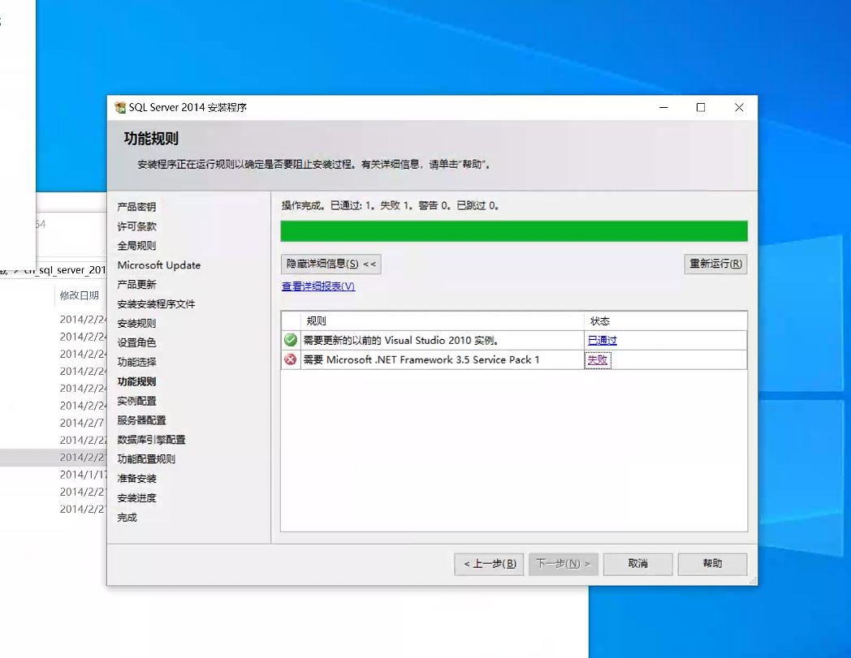This screenshot has height=658, width=851.
Task: Click the SQL Server installer title bar icon
Action: 120,107
